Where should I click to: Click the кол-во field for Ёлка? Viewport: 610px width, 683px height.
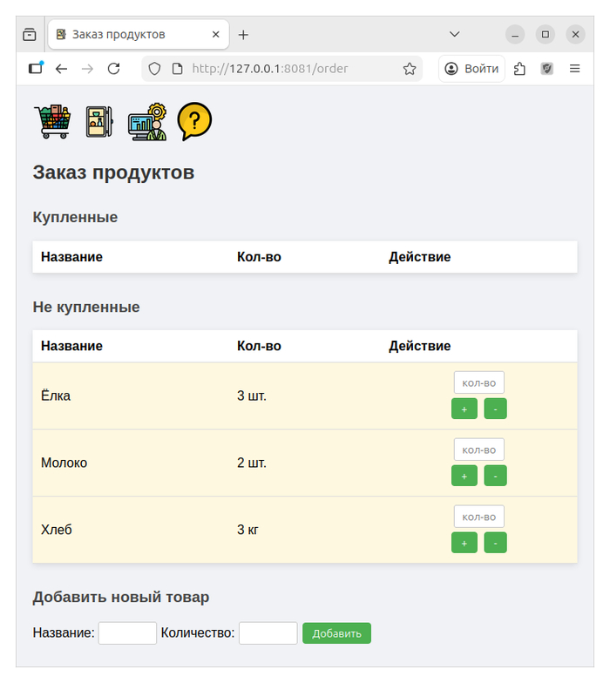point(479,383)
